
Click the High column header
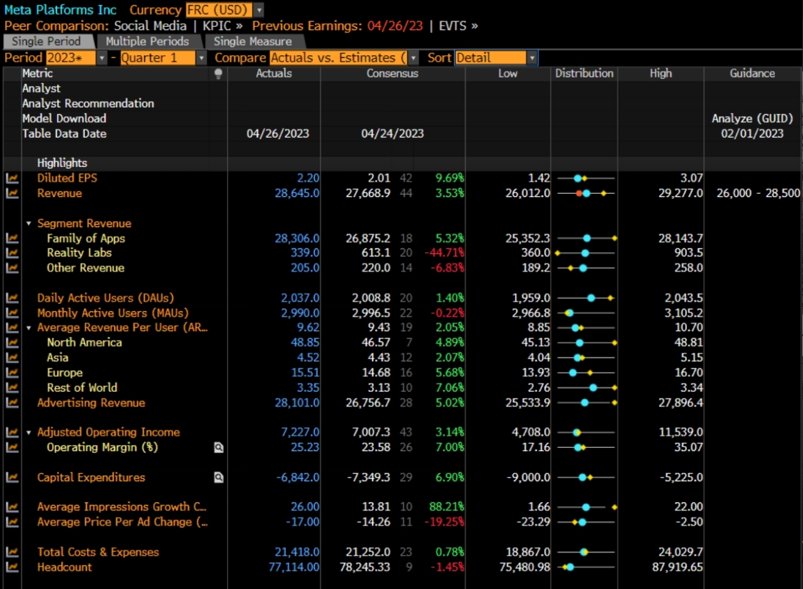[661, 73]
